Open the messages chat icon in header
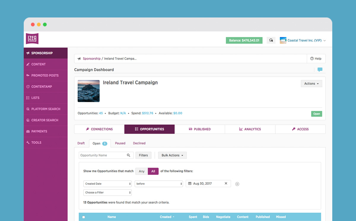 [271, 40]
